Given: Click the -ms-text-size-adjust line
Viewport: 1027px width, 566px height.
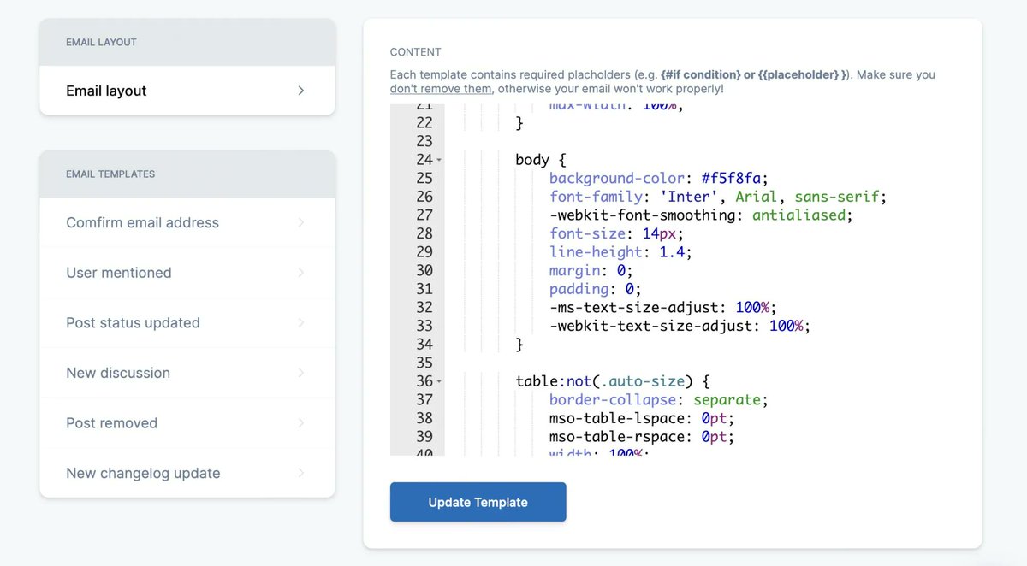Looking at the screenshot, I should tap(663, 307).
